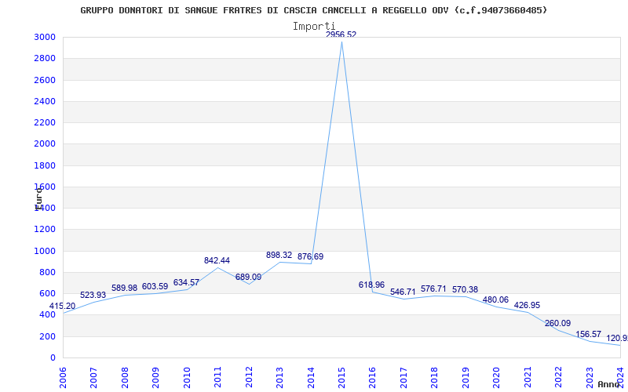Click year 2023 axis label
The image size is (628, 392).
pos(590,377)
